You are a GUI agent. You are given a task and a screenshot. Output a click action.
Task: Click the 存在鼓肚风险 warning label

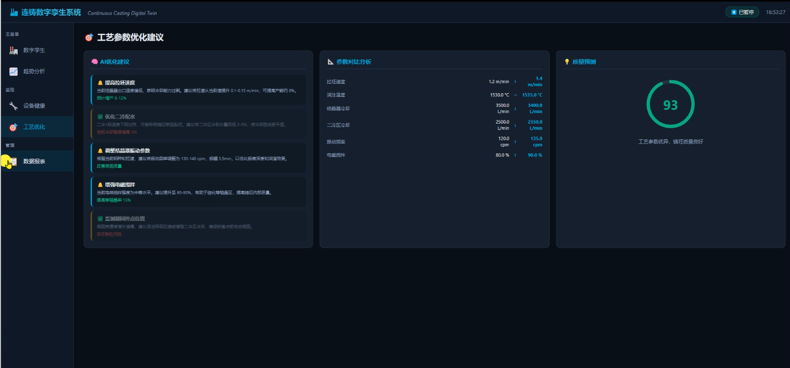pos(109,234)
